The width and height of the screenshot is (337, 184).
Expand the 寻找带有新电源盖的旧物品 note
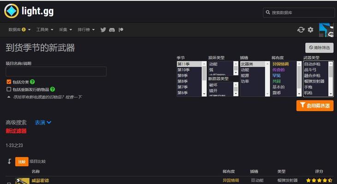pyautogui.click(x=9, y=97)
